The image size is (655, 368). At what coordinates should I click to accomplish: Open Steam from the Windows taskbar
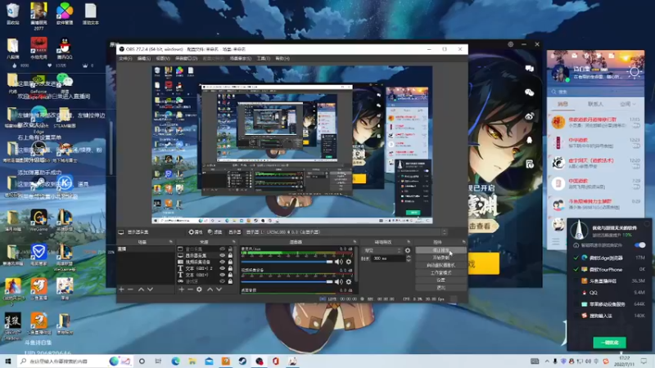(242, 361)
